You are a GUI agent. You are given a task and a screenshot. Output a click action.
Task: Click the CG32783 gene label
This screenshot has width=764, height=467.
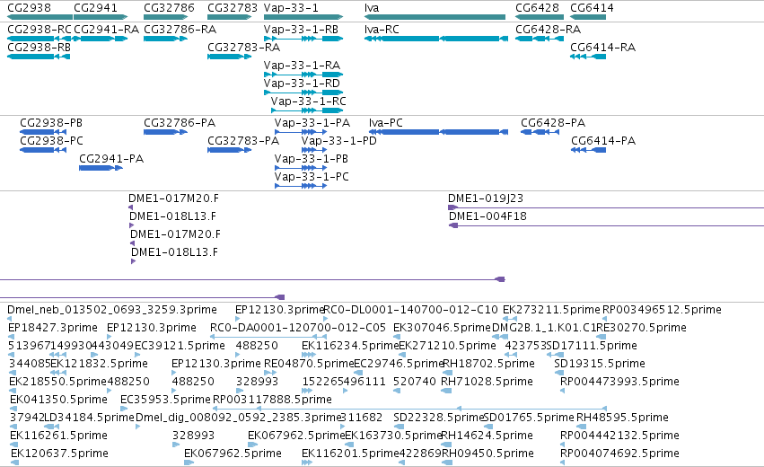pos(233,8)
